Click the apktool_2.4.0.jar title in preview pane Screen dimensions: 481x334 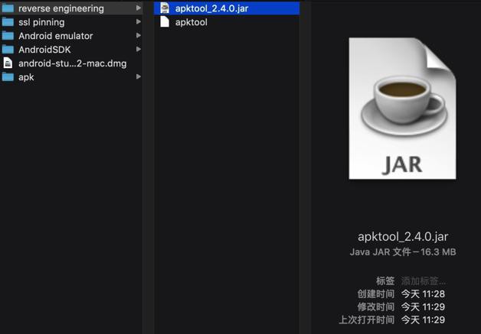pos(403,237)
